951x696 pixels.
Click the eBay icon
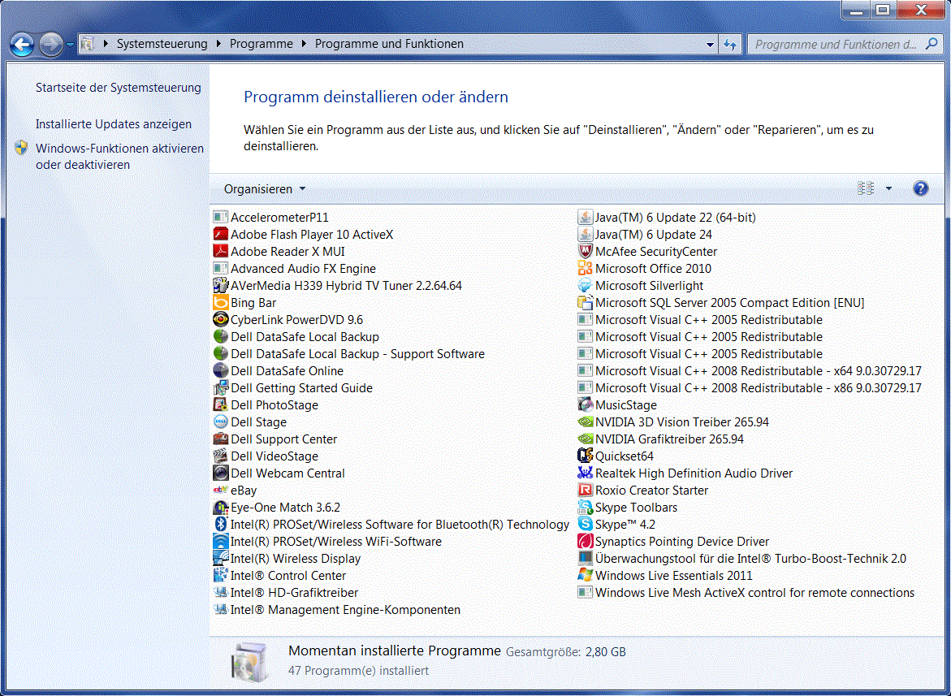(221, 490)
